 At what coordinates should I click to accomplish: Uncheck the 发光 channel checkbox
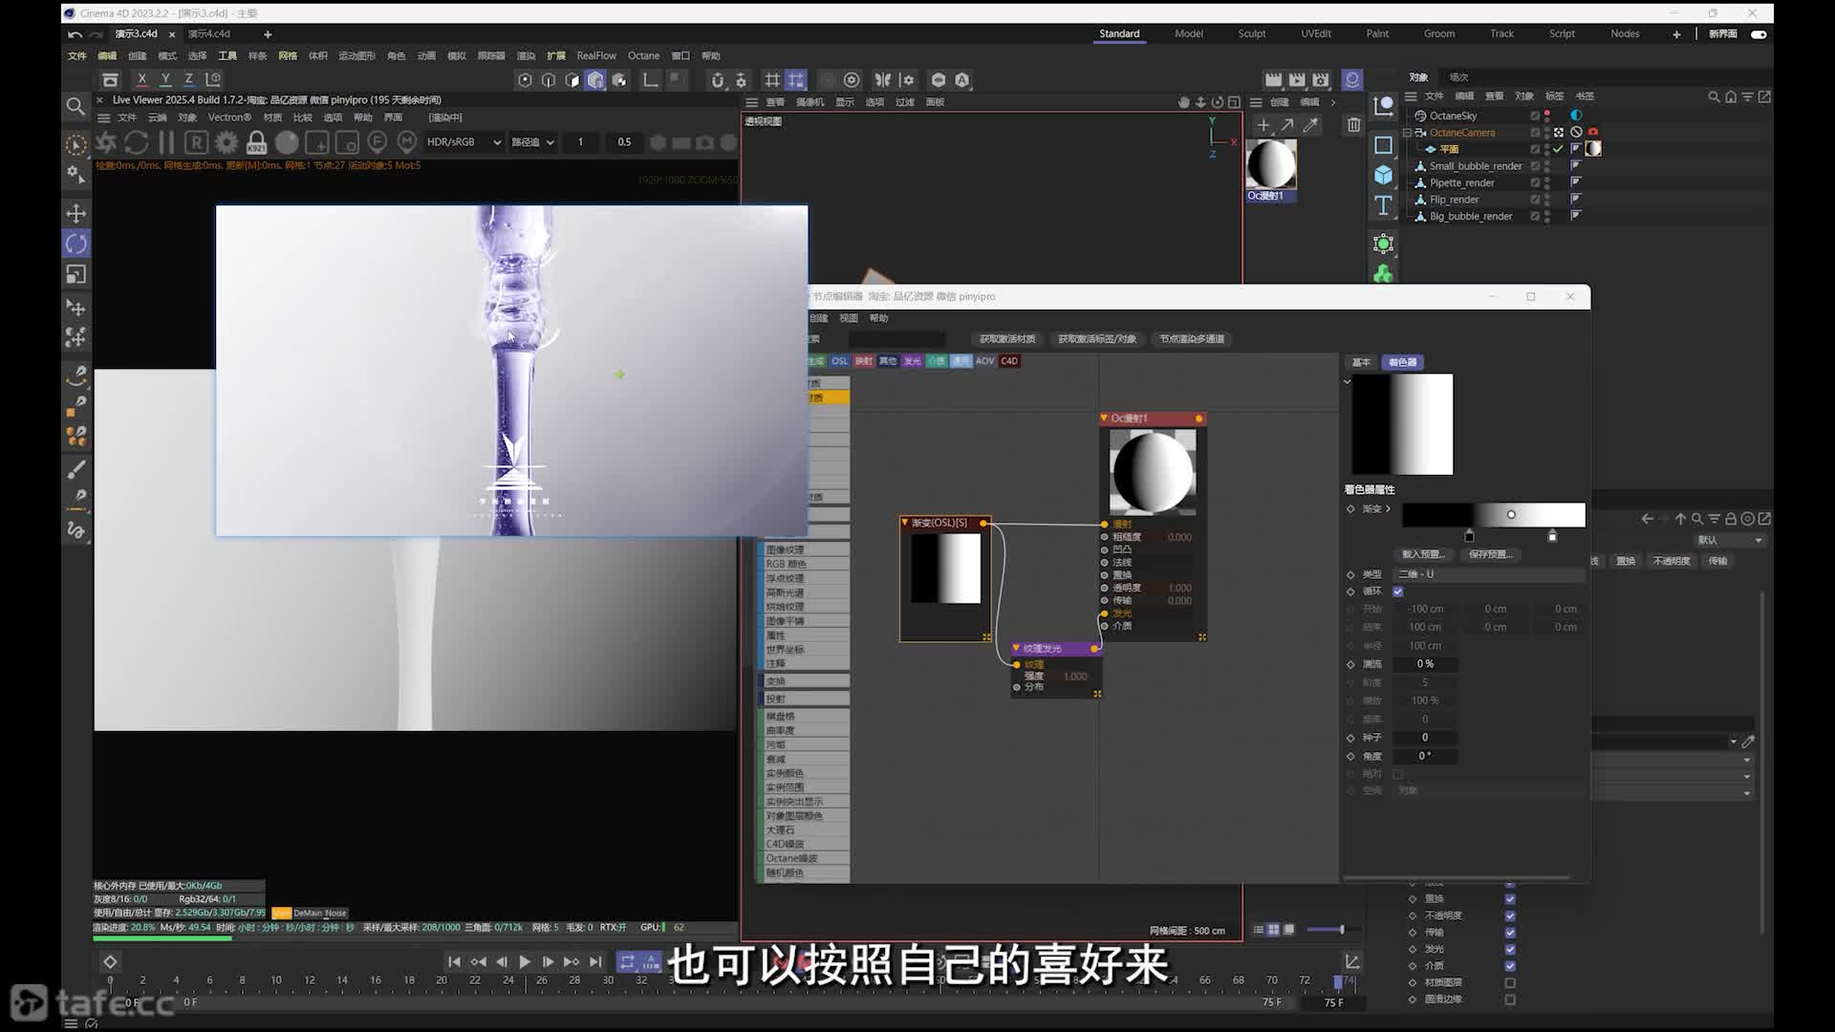coord(1510,949)
